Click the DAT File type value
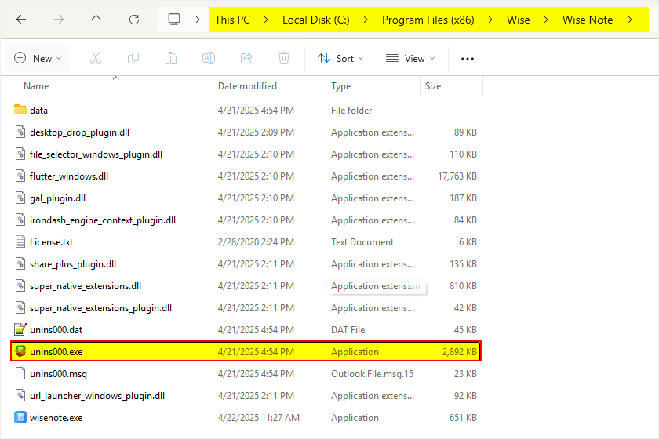Image resolution: width=659 pixels, height=439 pixels. point(348,330)
